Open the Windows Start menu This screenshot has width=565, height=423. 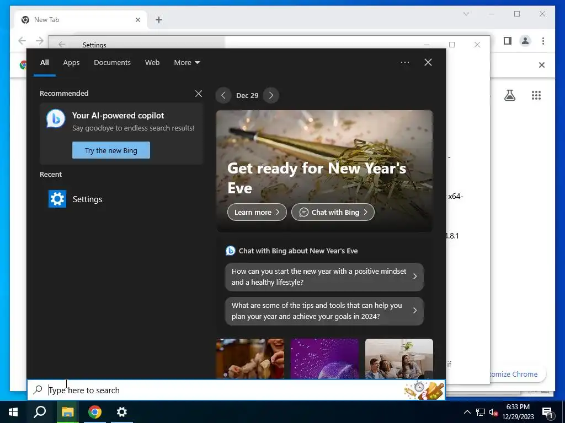pos(13,412)
